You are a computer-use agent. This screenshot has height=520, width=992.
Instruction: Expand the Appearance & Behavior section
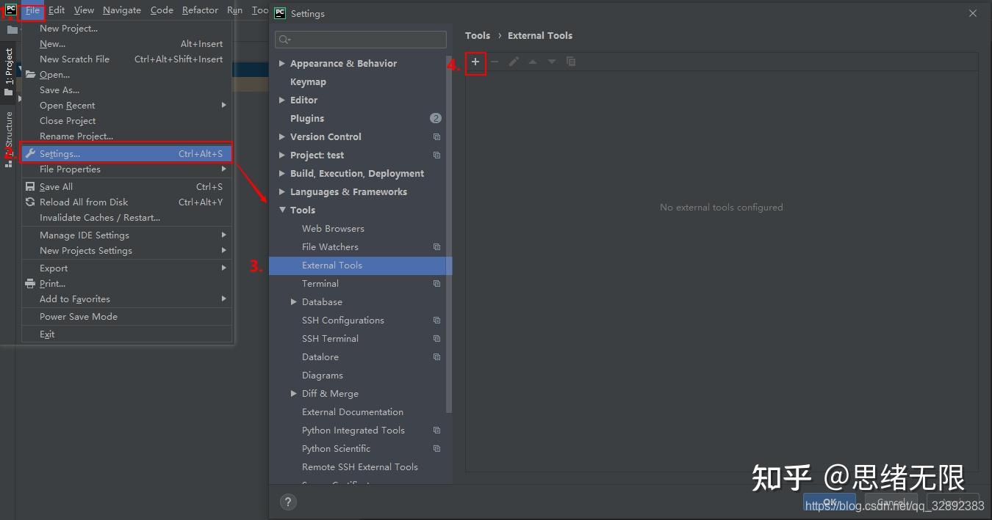tap(282, 64)
